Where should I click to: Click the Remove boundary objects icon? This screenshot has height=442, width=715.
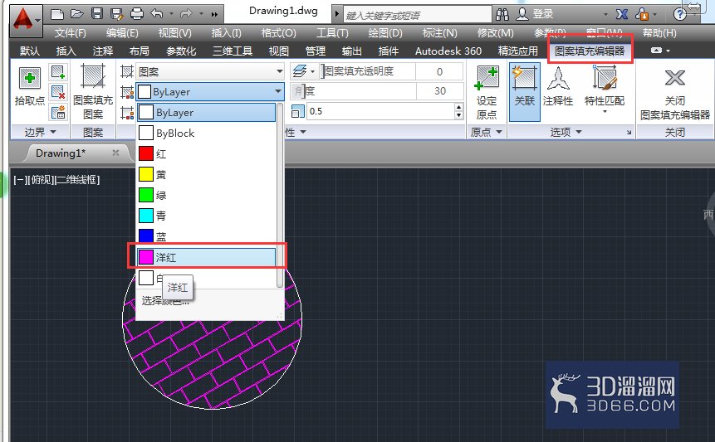click(58, 92)
